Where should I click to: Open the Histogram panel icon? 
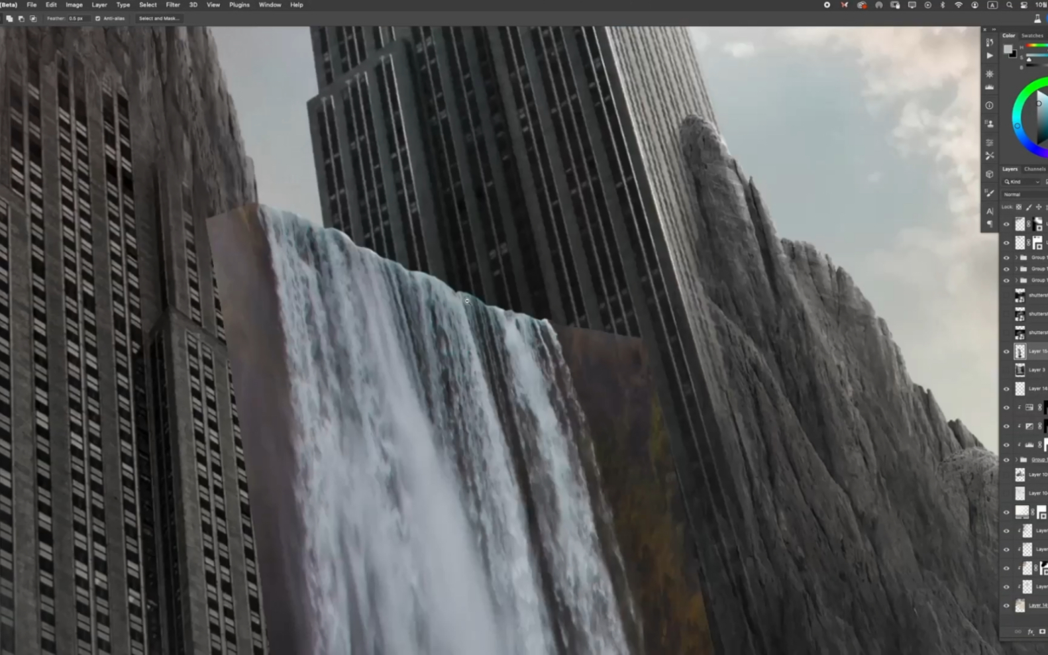click(990, 87)
